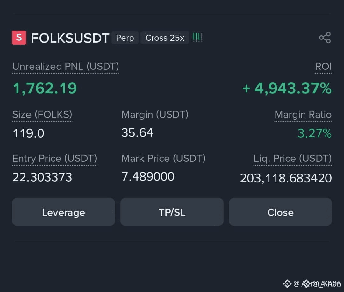Click the share icon for the position
This screenshot has width=344, height=292.
(325, 38)
